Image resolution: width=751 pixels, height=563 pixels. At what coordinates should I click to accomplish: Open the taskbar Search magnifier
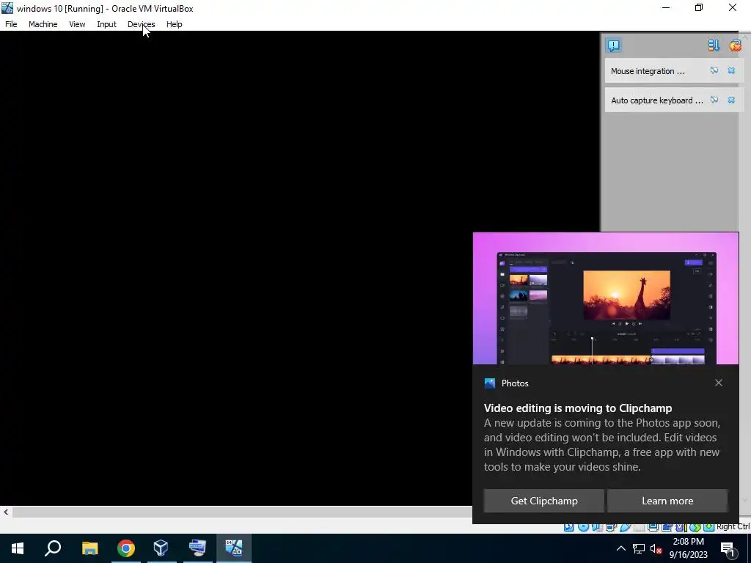pos(53,548)
